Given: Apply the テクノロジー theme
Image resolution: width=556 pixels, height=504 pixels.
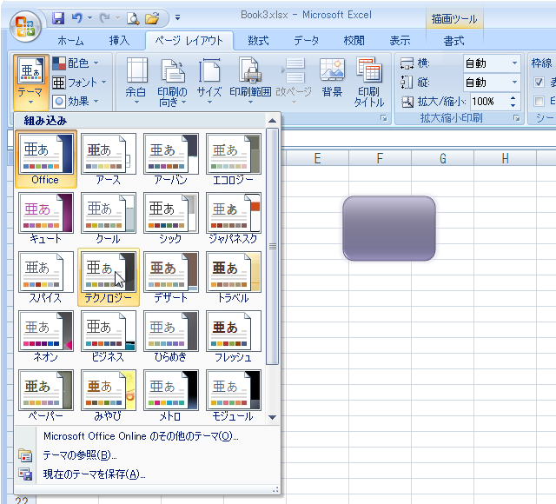Looking at the screenshot, I should 108,277.
